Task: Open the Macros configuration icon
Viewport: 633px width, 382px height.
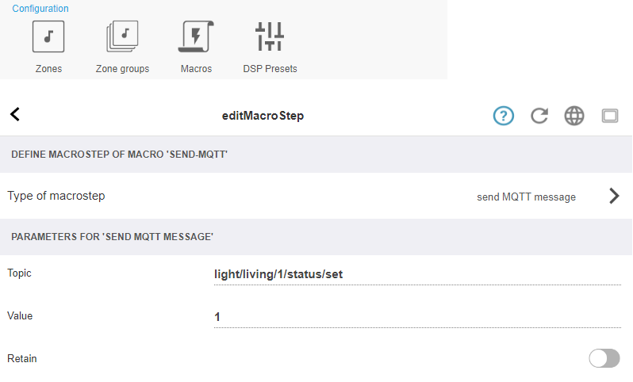Action: point(196,36)
